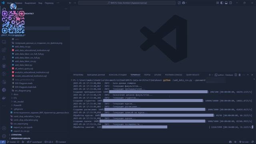This screenshot has height=144, width=256.
Task: Open Copilot chat icon beside search box
Action: click(184, 3)
